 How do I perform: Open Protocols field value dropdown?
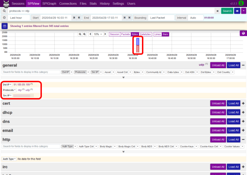click(9, 90)
